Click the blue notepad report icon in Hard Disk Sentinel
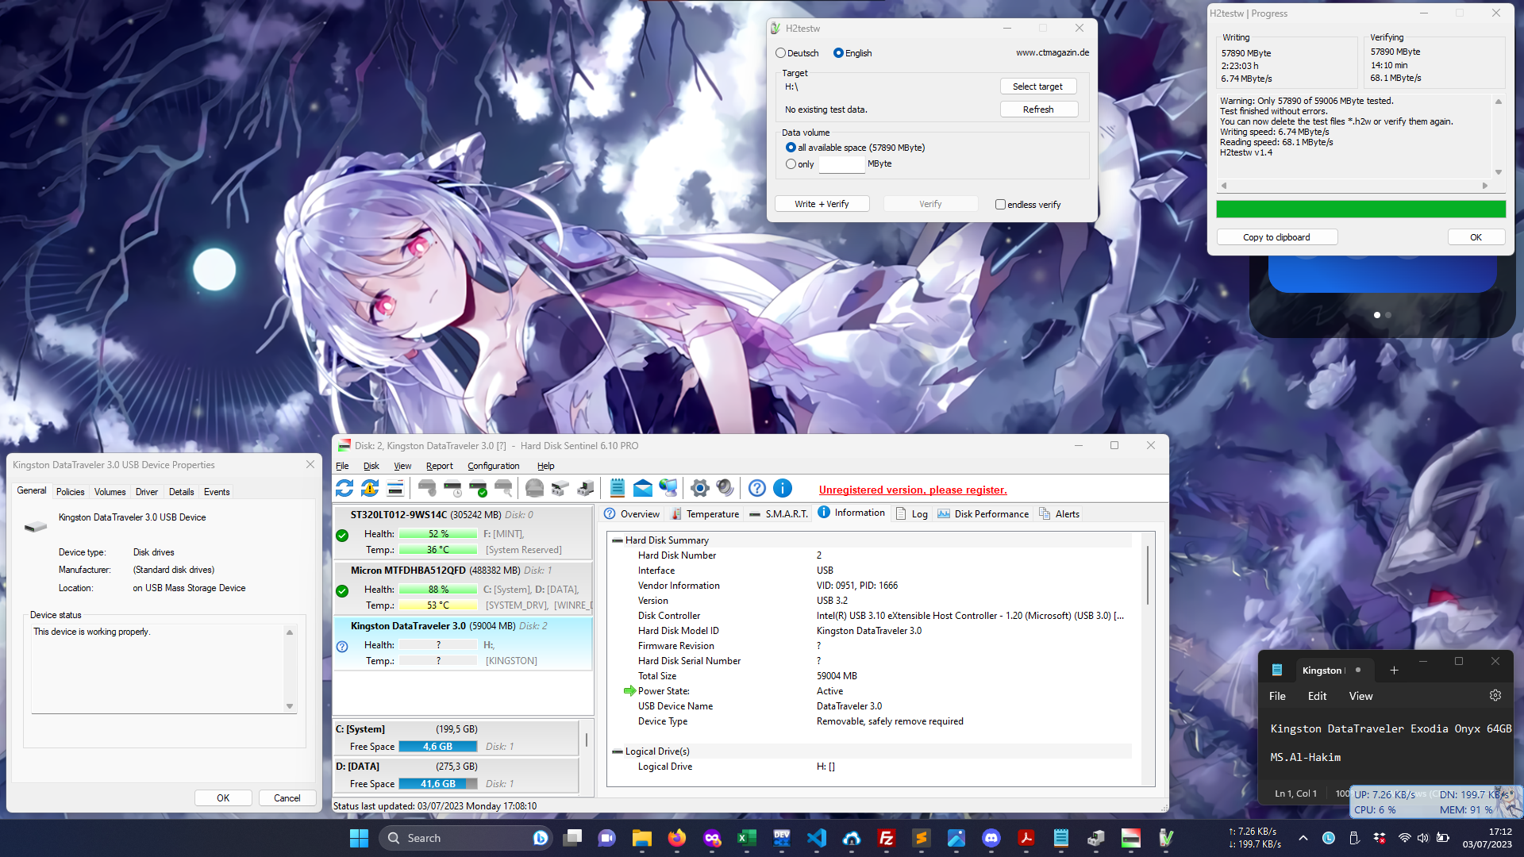The width and height of the screenshot is (1524, 857). [618, 488]
